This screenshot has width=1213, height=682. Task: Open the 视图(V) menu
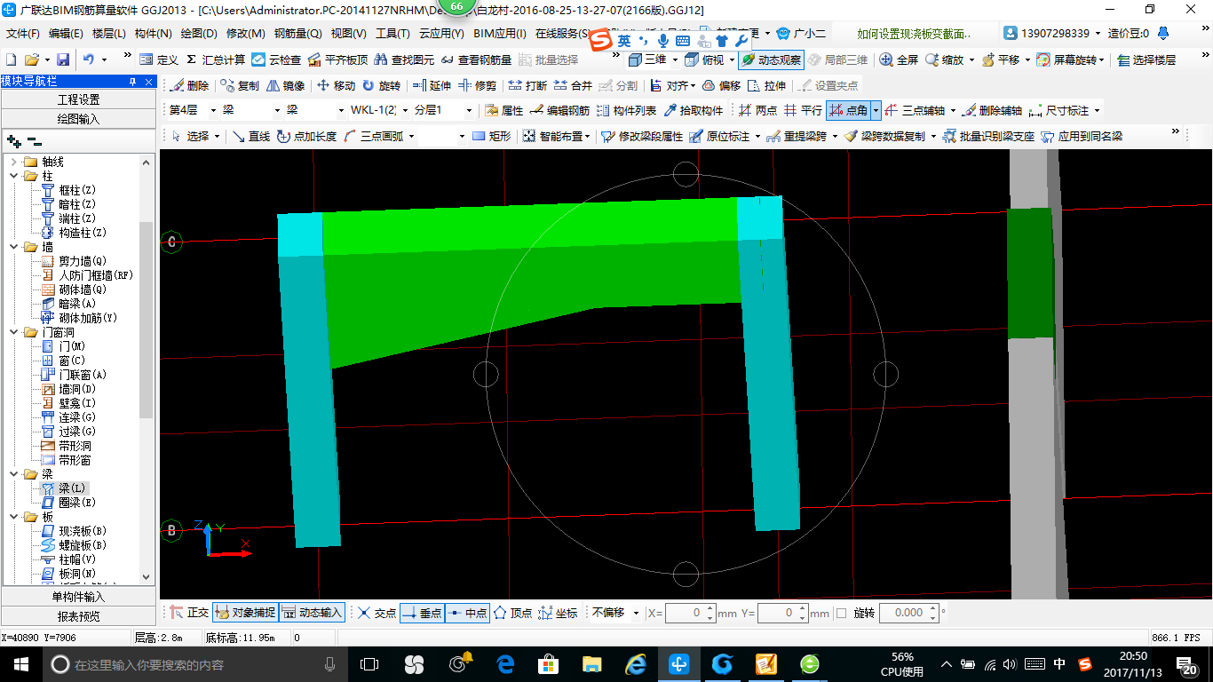(348, 34)
